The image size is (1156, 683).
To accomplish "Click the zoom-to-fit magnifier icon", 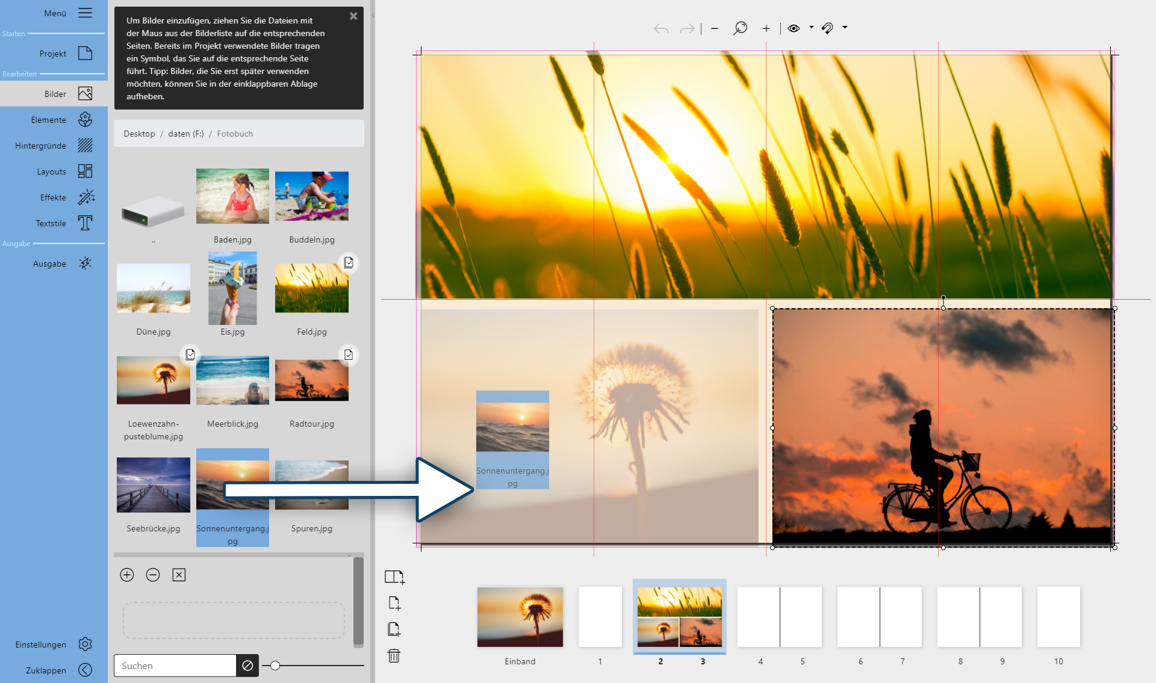I will [x=740, y=28].
